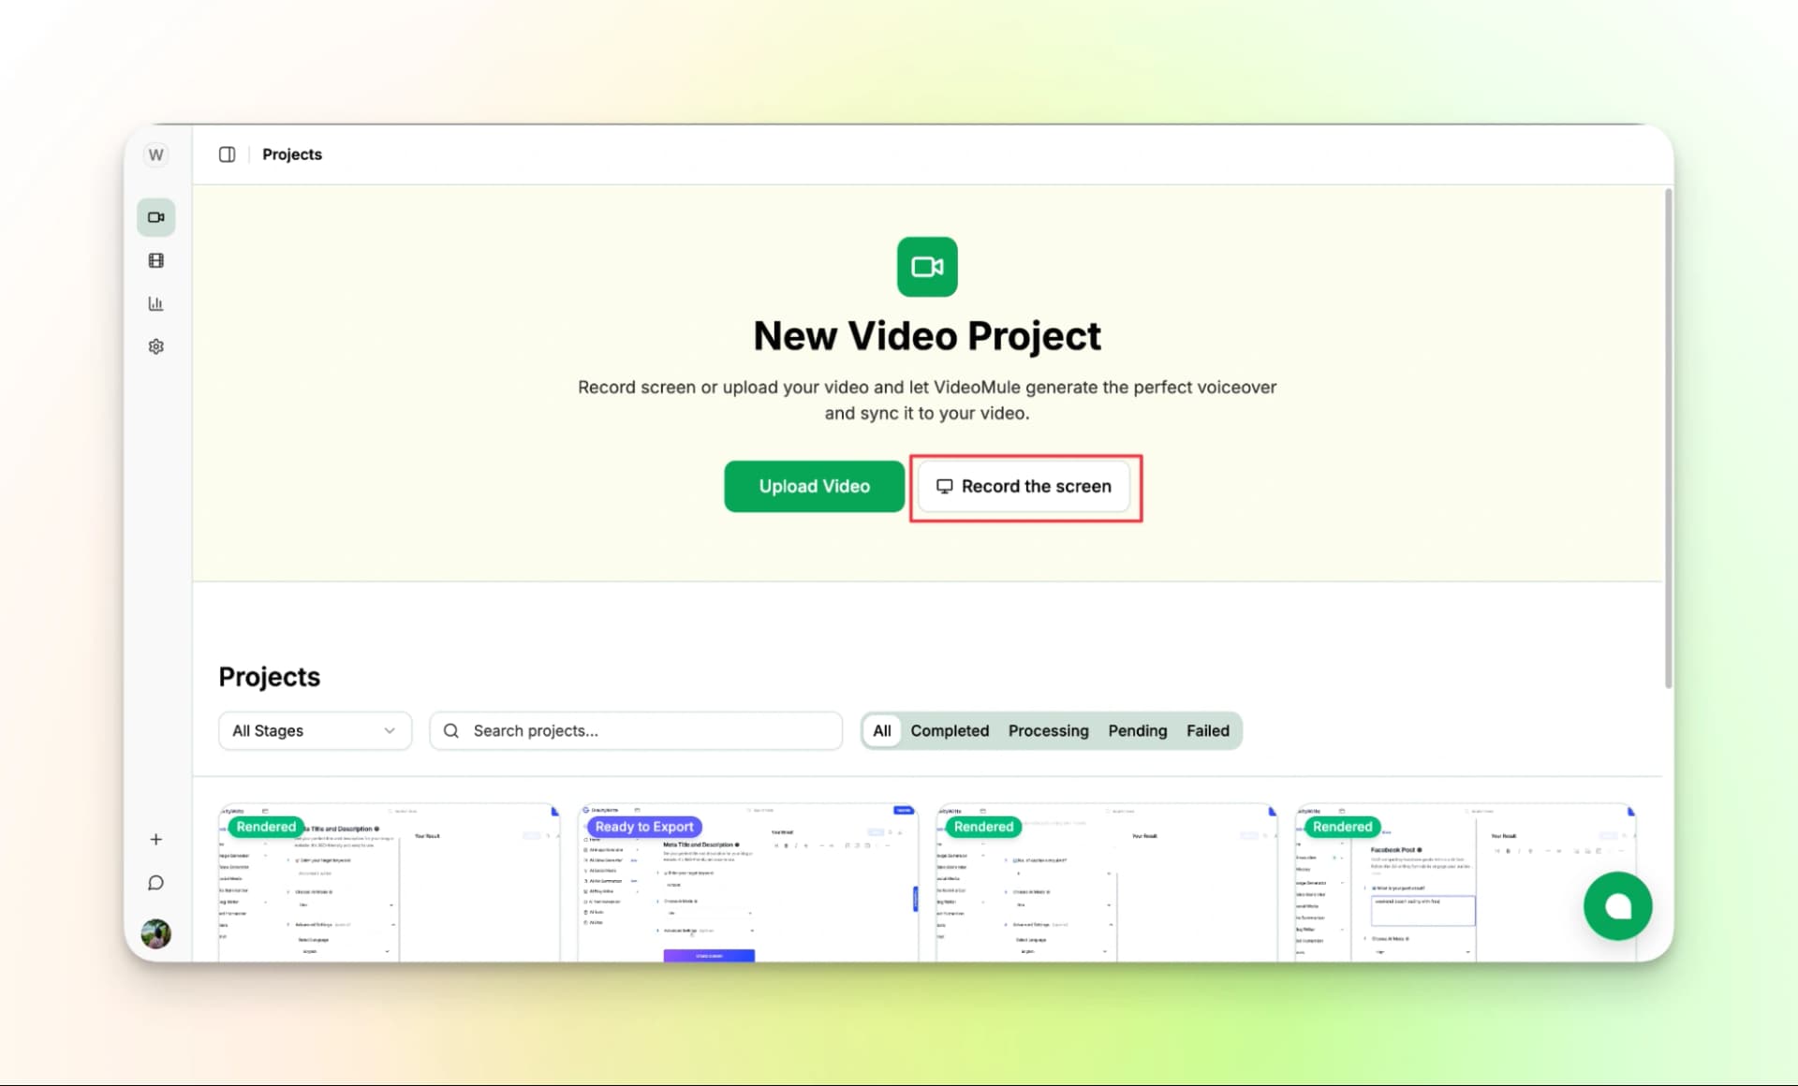The width and height of the screenshot is (1798, 1086).
Task: Select the video camera Projects icon in sidebar
Action: (x=155, y=216)
